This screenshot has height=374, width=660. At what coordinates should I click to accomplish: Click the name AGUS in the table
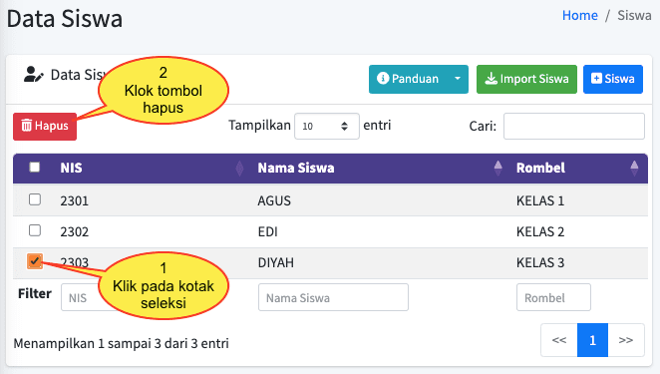pos(274,200)
